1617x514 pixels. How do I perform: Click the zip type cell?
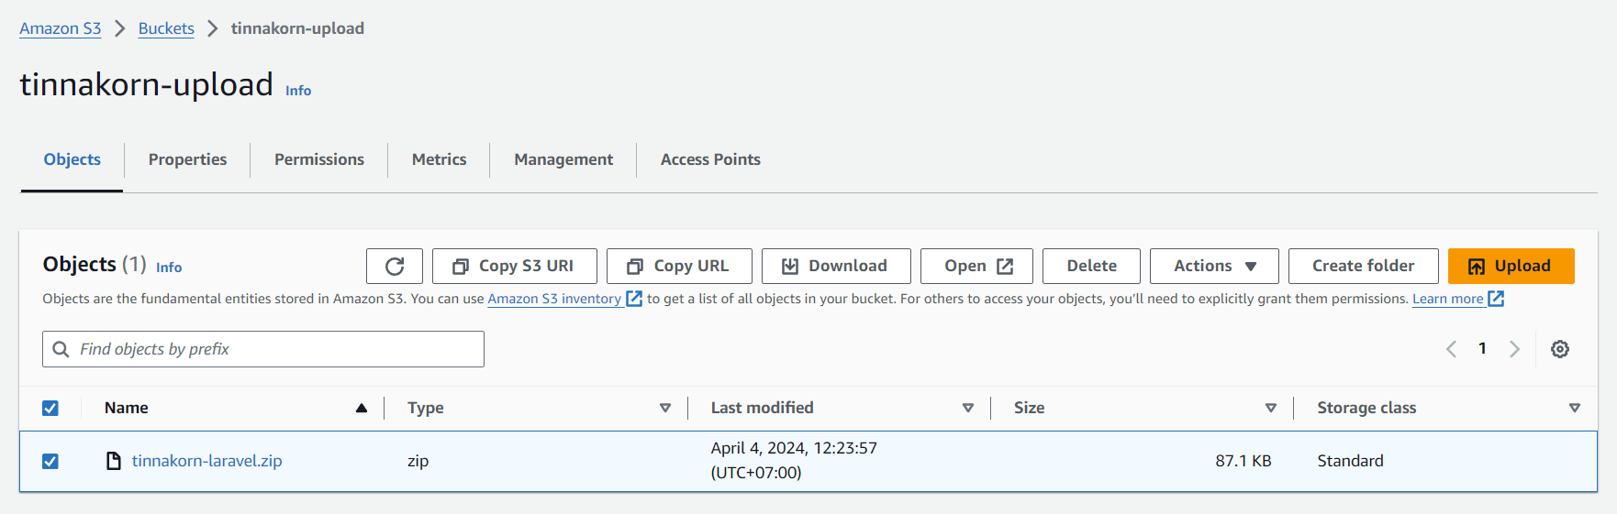coord(418,461)
